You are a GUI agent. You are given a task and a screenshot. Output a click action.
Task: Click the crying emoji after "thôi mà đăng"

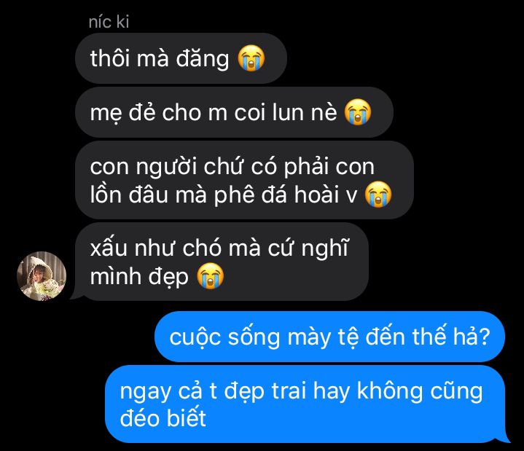pos(251,58)
